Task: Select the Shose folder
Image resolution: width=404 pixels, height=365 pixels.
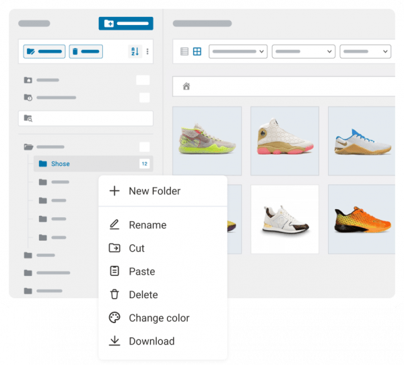Action: (94, 164)
